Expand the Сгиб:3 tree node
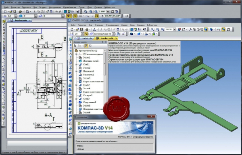 [76, 99]
